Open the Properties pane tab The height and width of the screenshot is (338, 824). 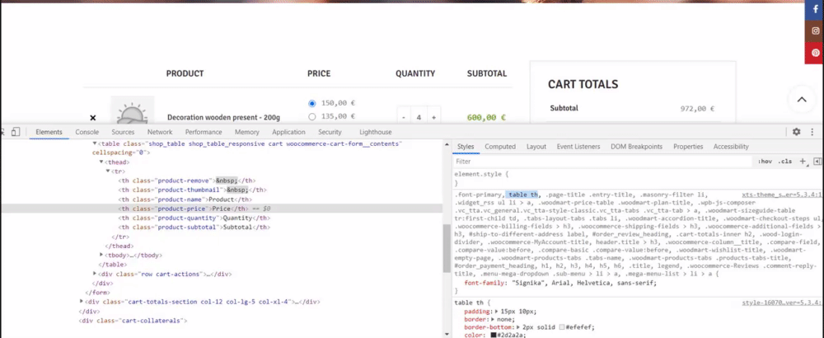(x=688, y=147)
